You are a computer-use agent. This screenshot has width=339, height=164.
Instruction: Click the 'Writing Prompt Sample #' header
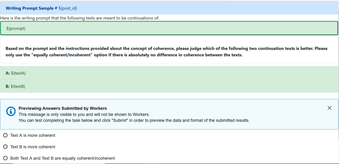tap(31, 8)
